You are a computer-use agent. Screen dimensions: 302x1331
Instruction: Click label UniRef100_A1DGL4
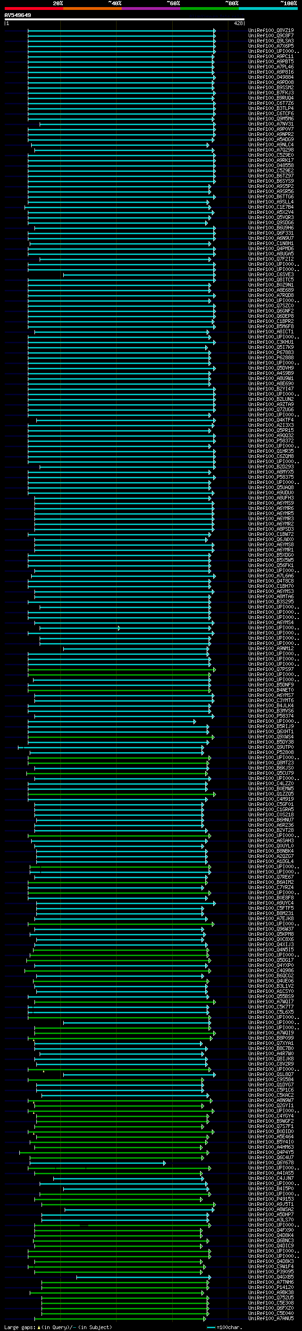pyautogui.click(x=271, y=862)
